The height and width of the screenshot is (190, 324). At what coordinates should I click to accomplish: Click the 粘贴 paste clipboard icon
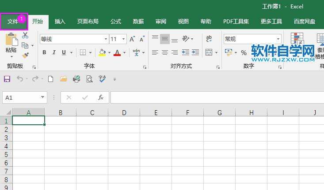pyautogui.click(x=11, y=39)
